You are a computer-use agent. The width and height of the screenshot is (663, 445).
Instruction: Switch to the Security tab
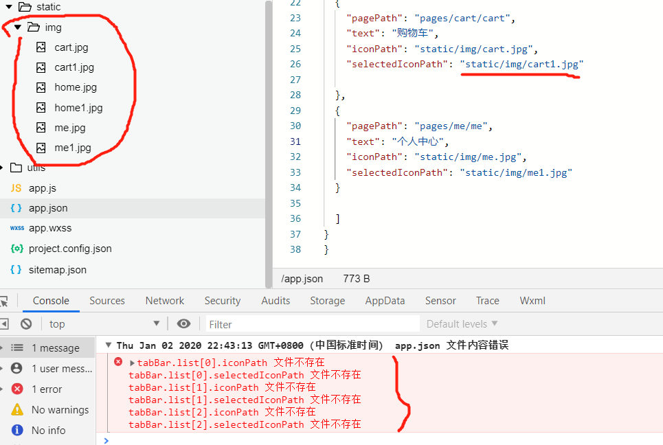coord(223,301)
